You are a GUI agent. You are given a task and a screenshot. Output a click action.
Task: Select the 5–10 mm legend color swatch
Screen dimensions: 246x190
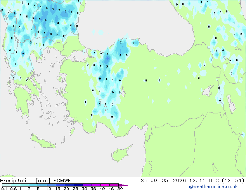point(42,185)
